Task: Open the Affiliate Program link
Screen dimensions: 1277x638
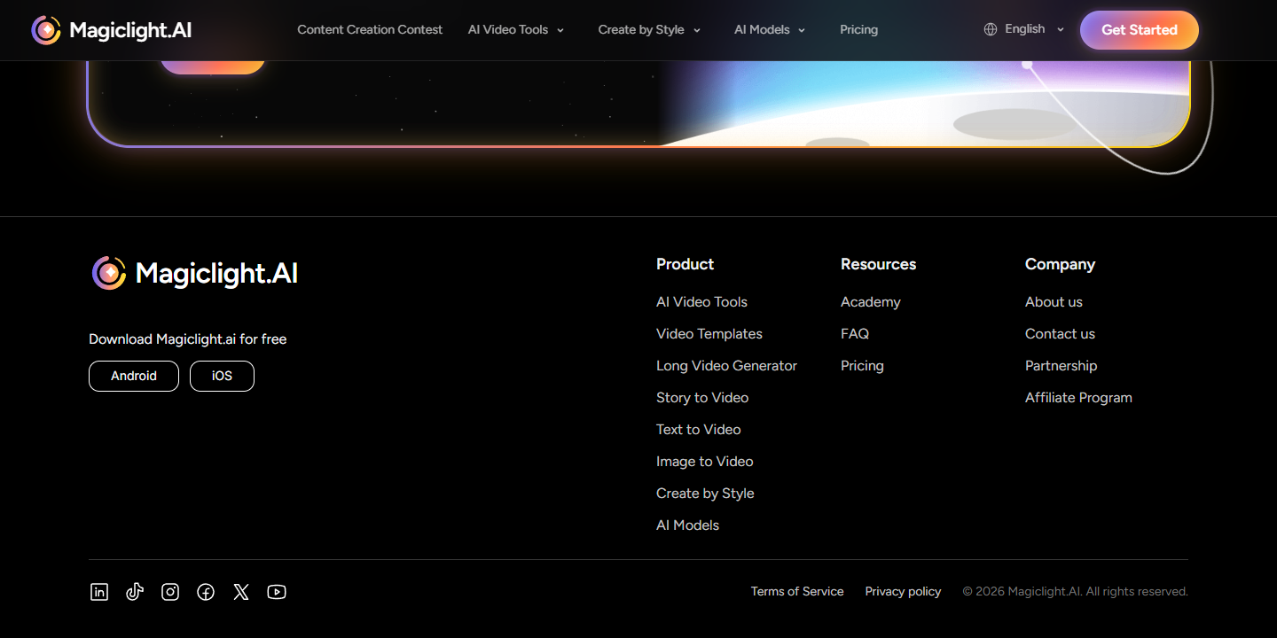Action: point(1078,398)
